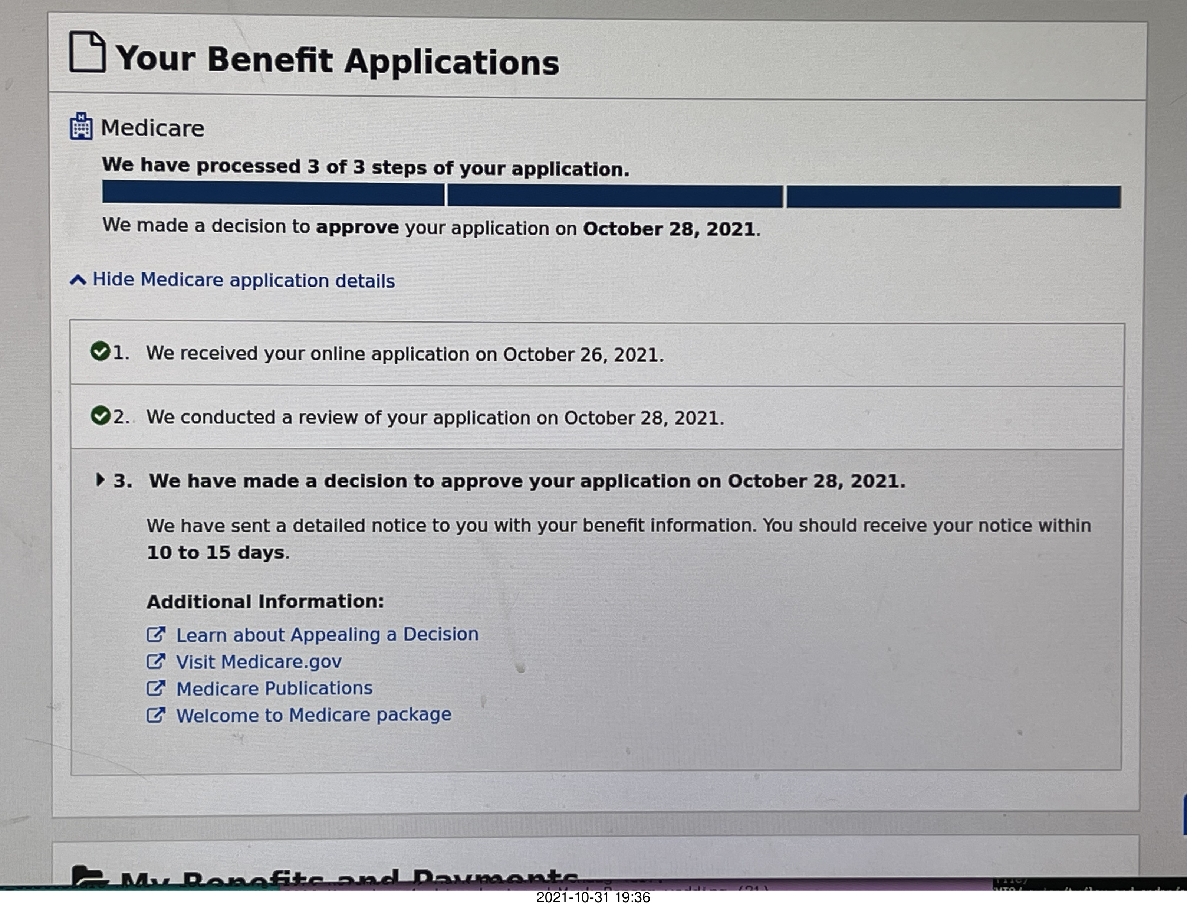Image resolution: width=1187 pixels, height=906 pixels.
Task: Click the green checkmark on step 2
Action: click(x=100, y=416)
